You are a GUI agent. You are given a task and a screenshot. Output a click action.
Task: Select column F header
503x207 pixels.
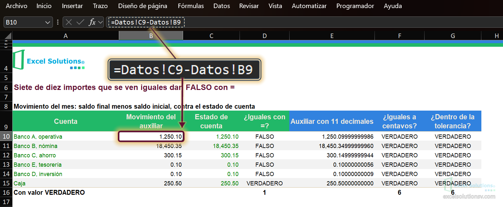point(400,36)
